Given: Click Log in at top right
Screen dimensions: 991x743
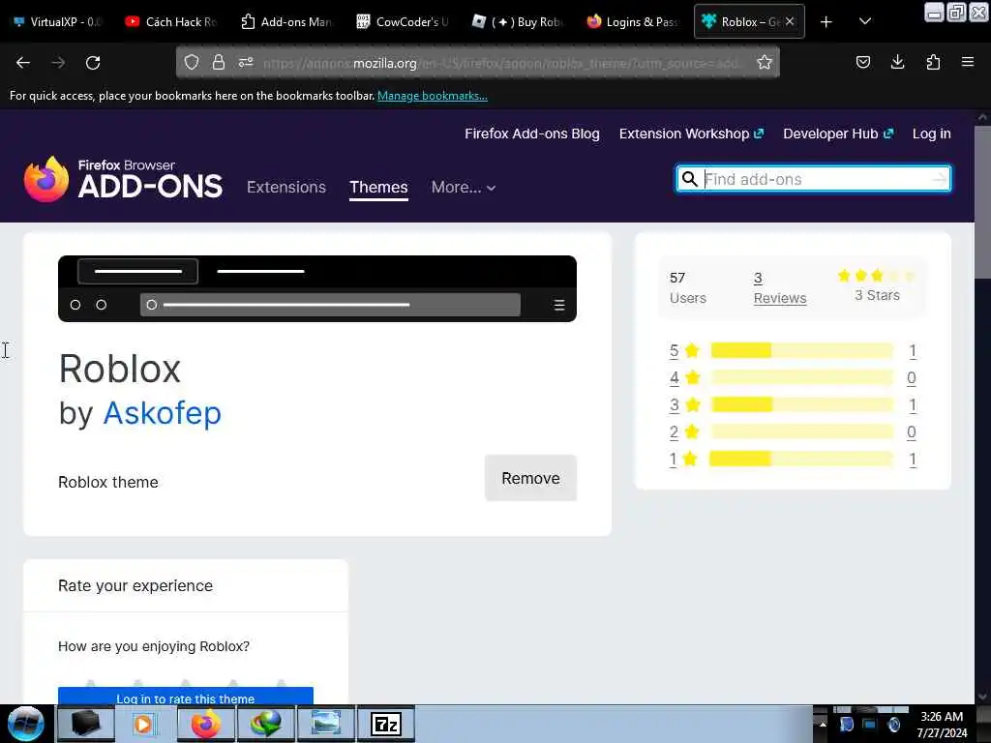Looking at the screenshot, I should pos(932,134).
